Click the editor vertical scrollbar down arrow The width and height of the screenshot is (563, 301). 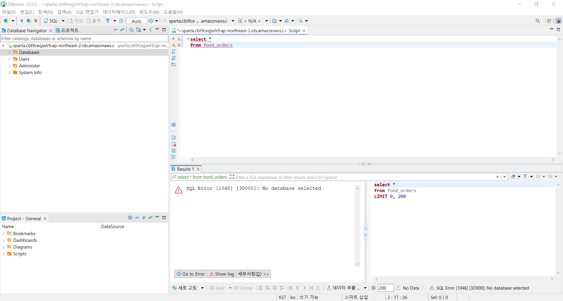point(559,153)
